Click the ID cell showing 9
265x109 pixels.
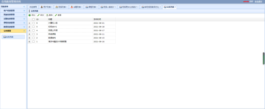tap(42, 23)
